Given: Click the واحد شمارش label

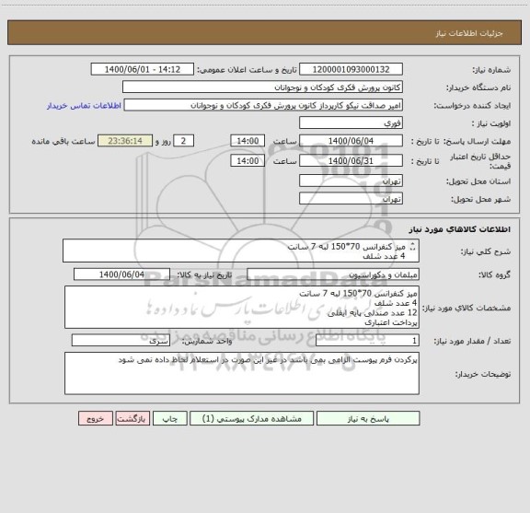Looking at the screenshot, I should [x=207, y=341].
